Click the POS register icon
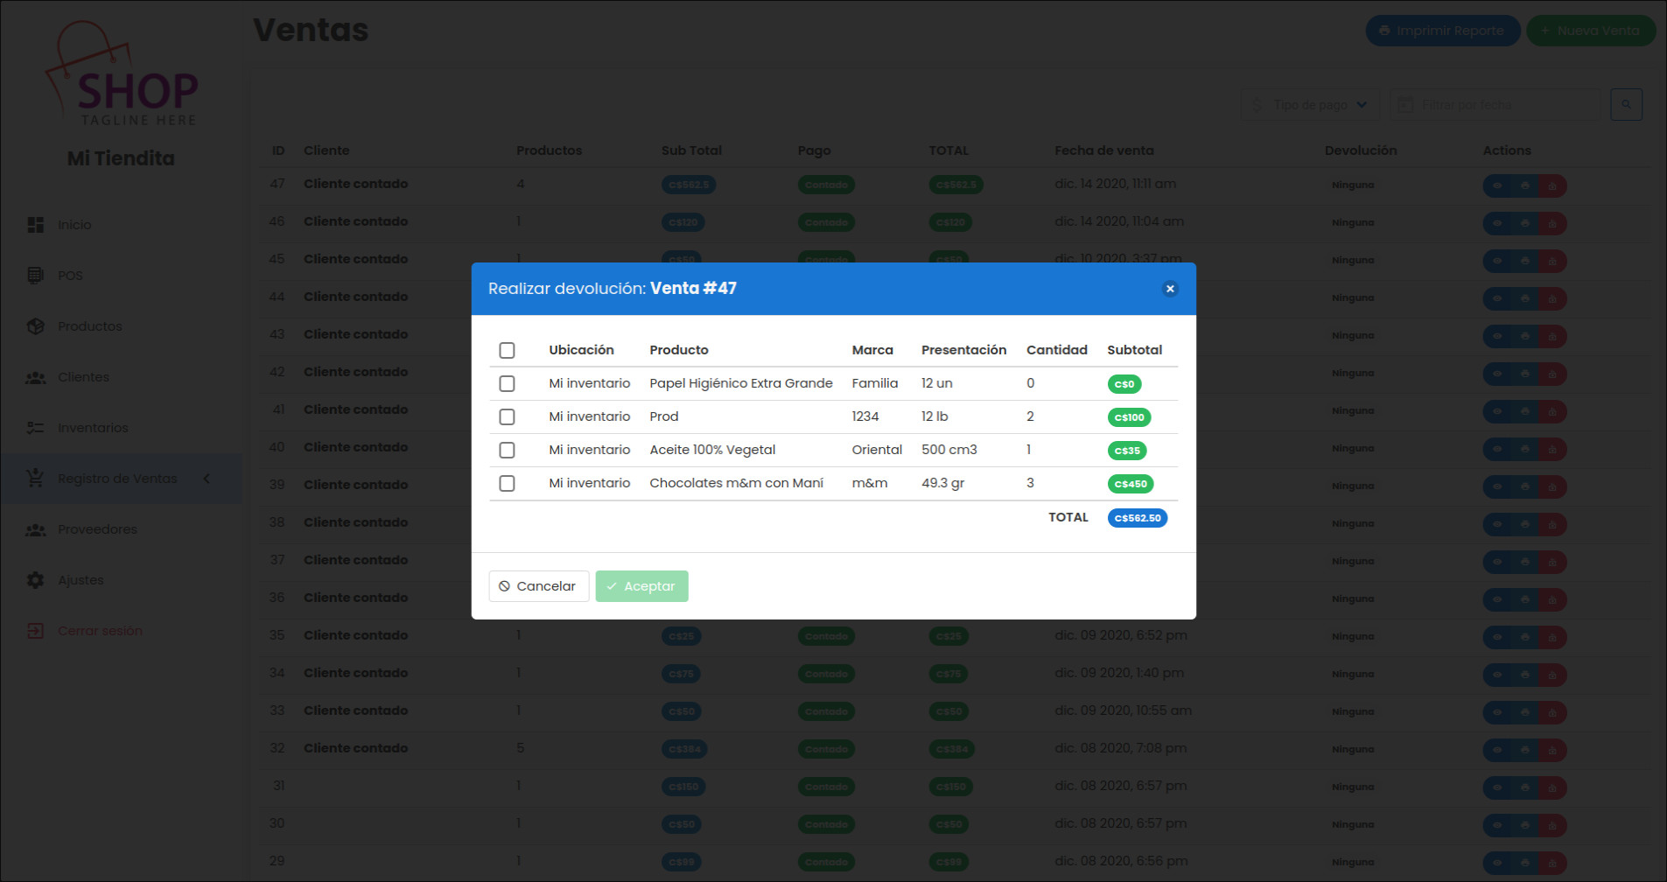1667x882 pixels. tap(35, 276)
